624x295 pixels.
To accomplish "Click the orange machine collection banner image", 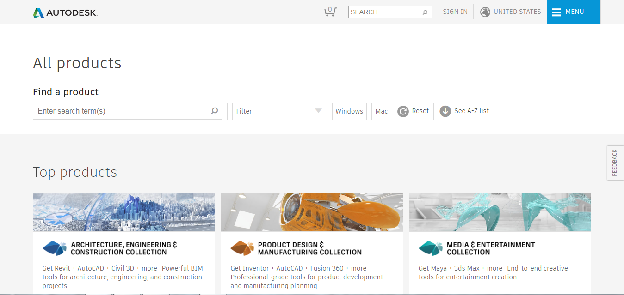I will tap(312, 212).
